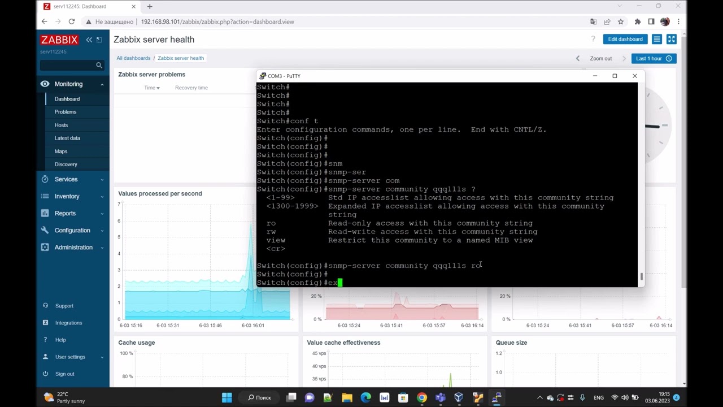Open Chrome profile avatar
This screenshot has width=723, height=407.
[665, 21]
